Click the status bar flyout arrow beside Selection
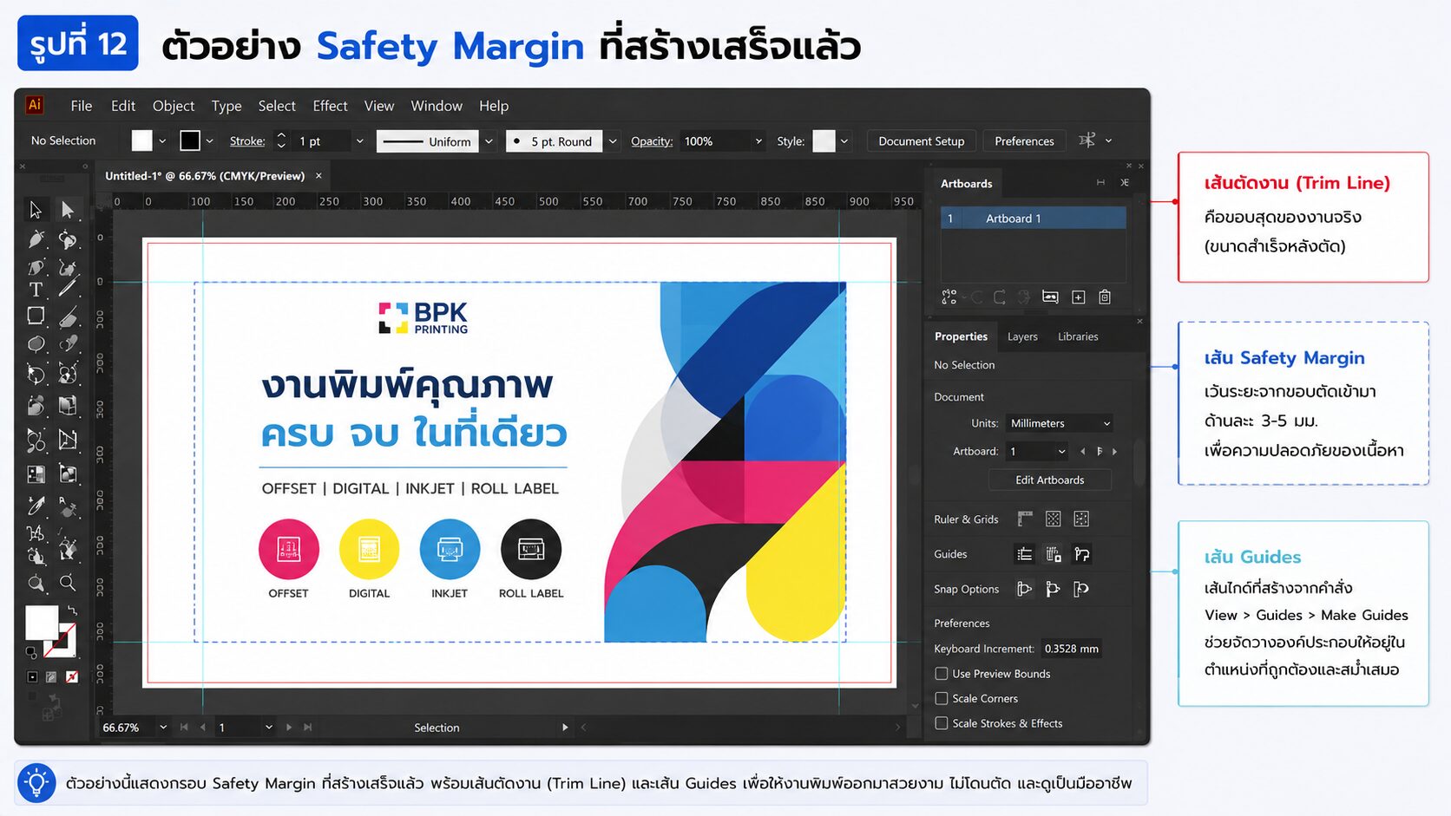Viewport: 1451px width, 816px height. click(x=565, y=728)
